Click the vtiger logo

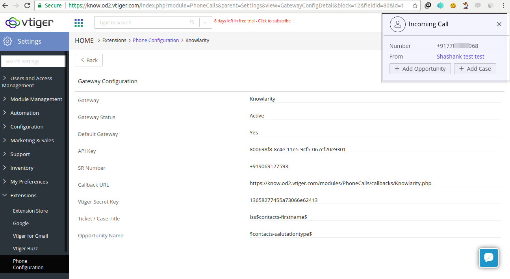click(x=29, y=23)
